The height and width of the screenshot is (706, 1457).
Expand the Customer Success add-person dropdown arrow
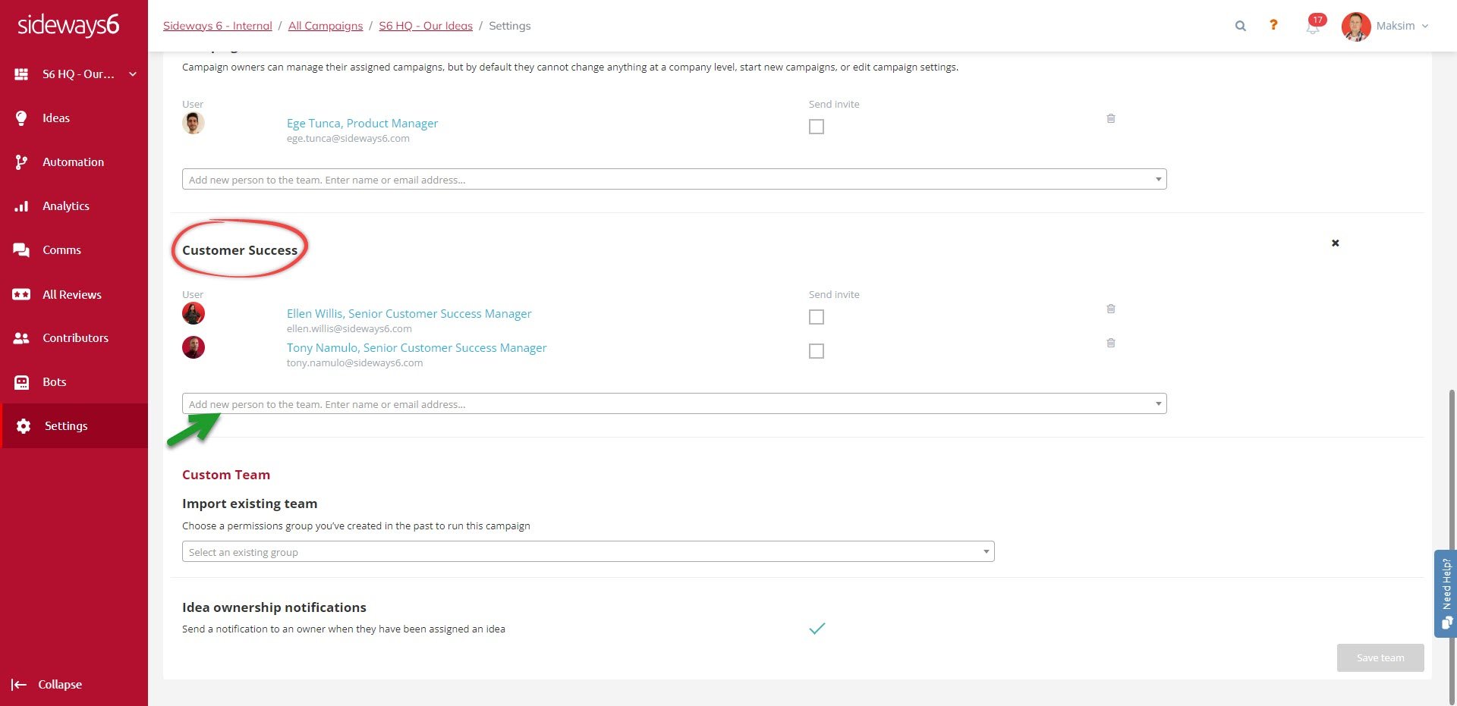click(1158, 404)
